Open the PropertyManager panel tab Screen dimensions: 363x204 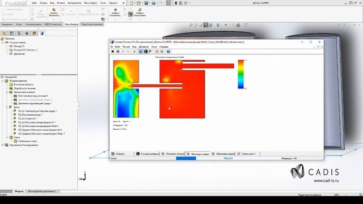click(x=11, y=33)
